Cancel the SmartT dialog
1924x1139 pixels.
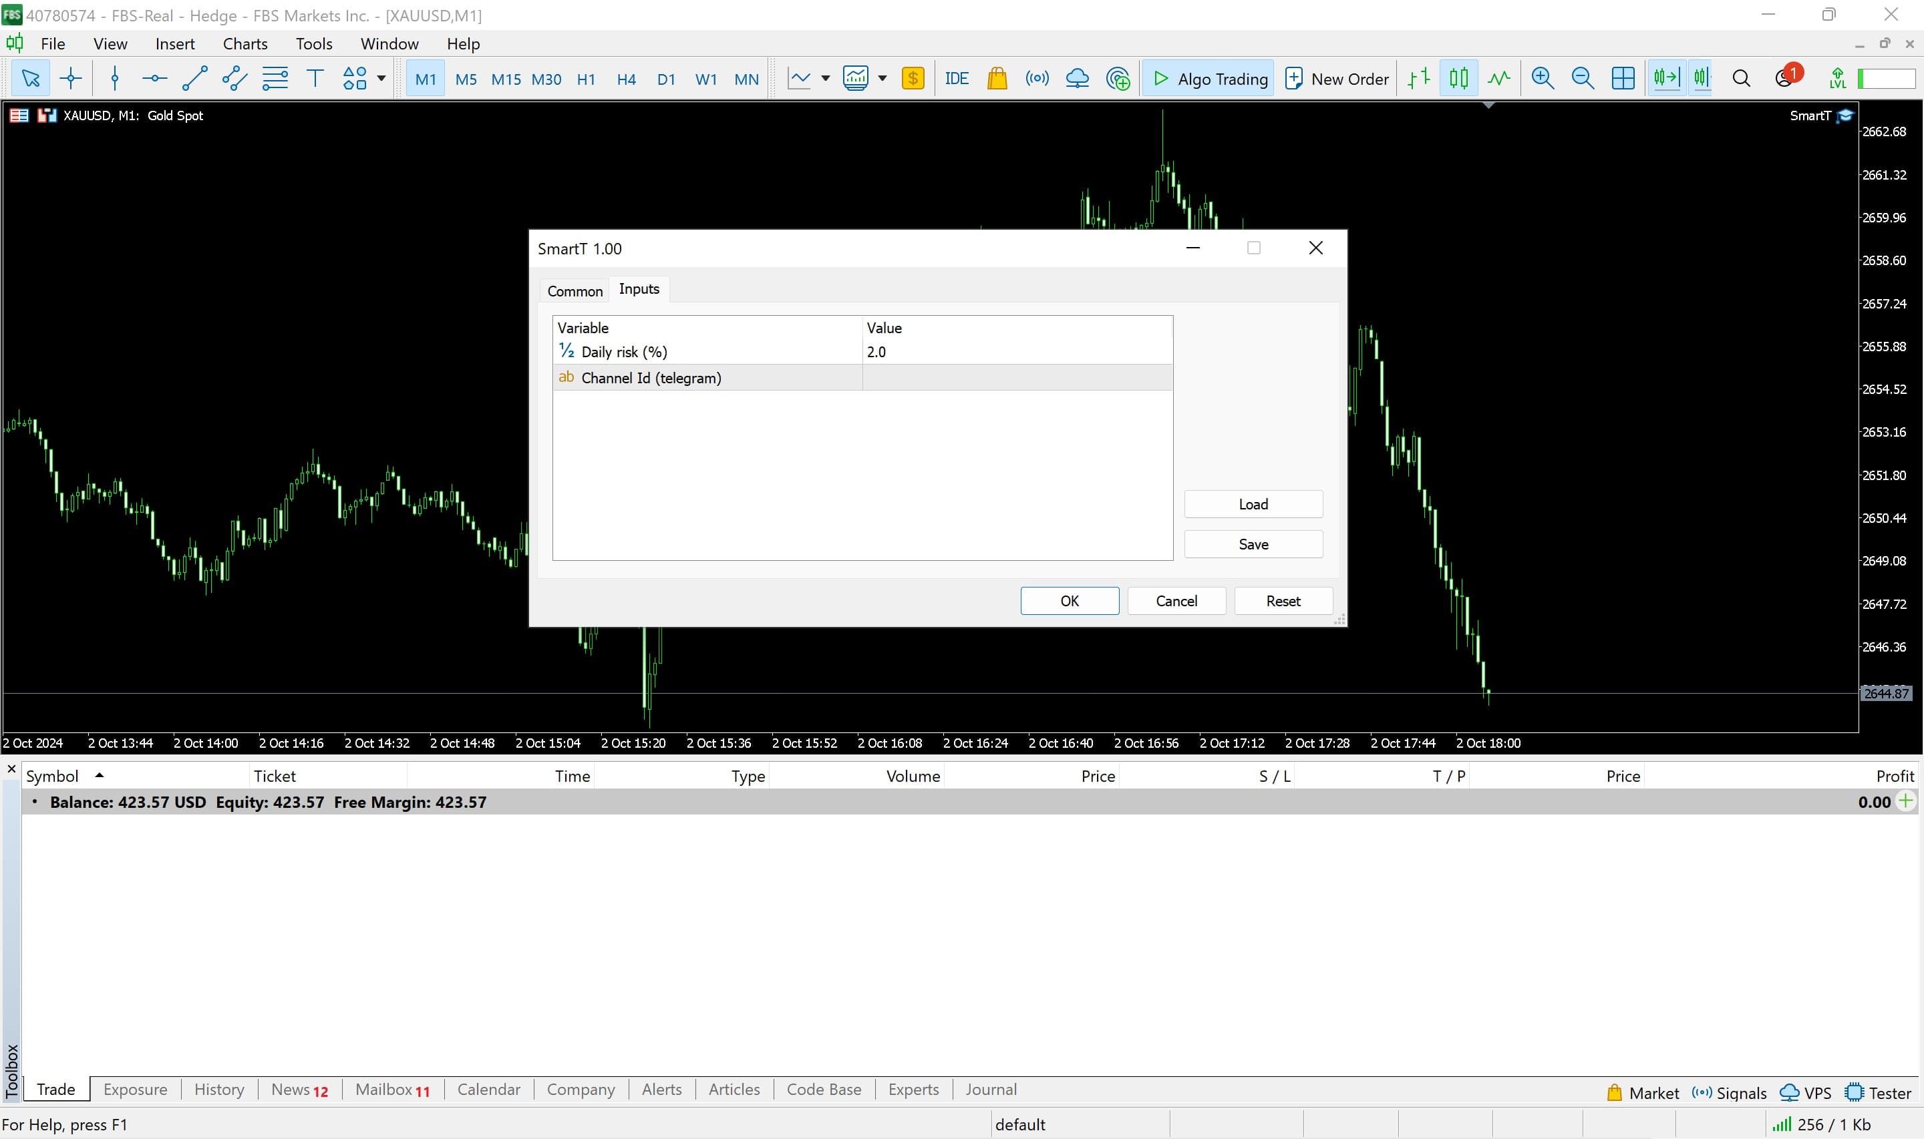click(1176, 601)
